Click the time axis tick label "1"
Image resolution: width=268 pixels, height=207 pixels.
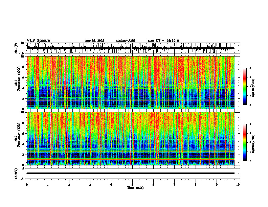(x=48, y=185)
